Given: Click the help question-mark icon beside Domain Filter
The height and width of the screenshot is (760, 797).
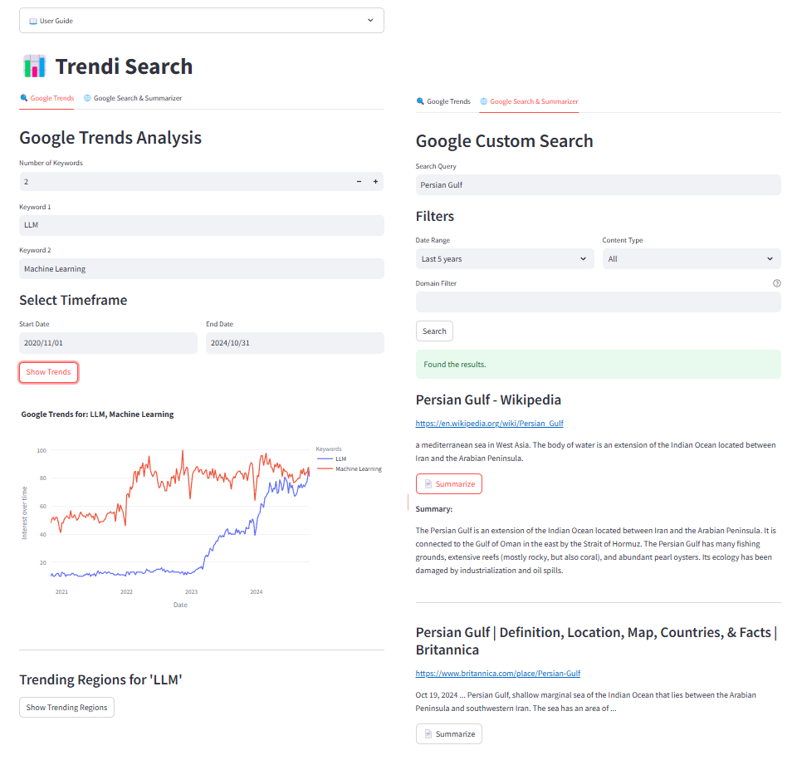Looking at the screenshot, I should [x=776, y=283].
